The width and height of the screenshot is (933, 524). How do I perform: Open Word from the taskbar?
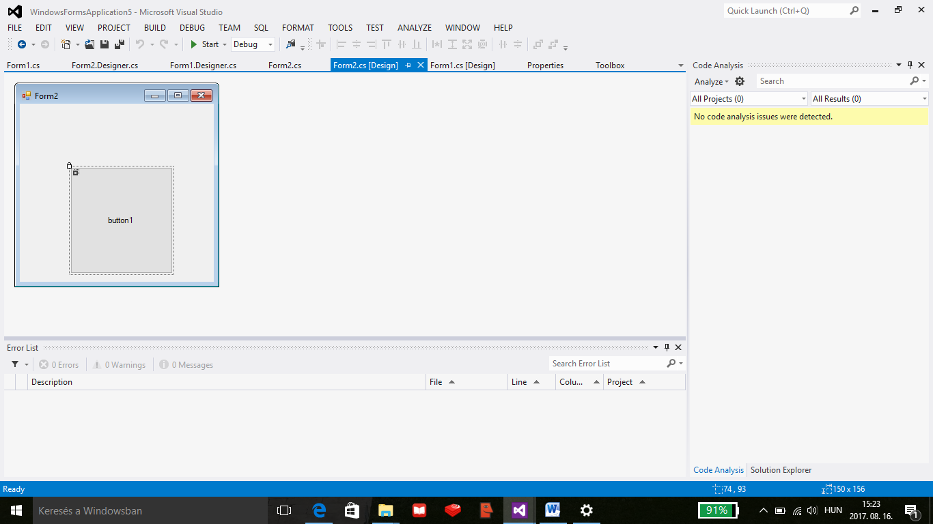(553, 510)
